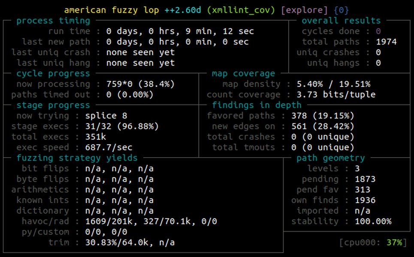Image resolution: width=414 pixels, height=257 pixels.
Task: Select the stage execs 31/32 value
Action: pos(122,126)
